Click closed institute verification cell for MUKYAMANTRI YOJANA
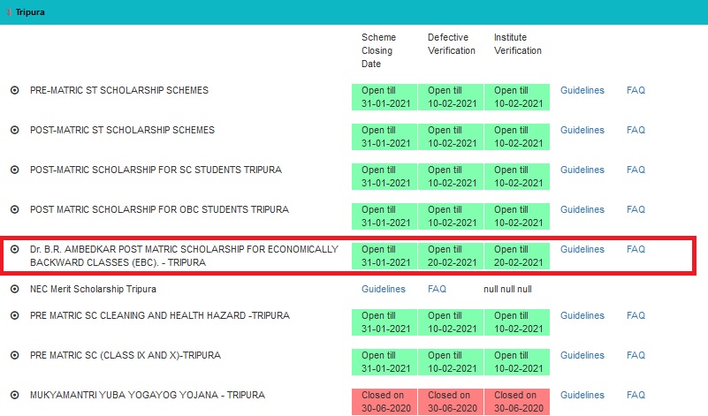The image size is (708, 416). [517, 402]
